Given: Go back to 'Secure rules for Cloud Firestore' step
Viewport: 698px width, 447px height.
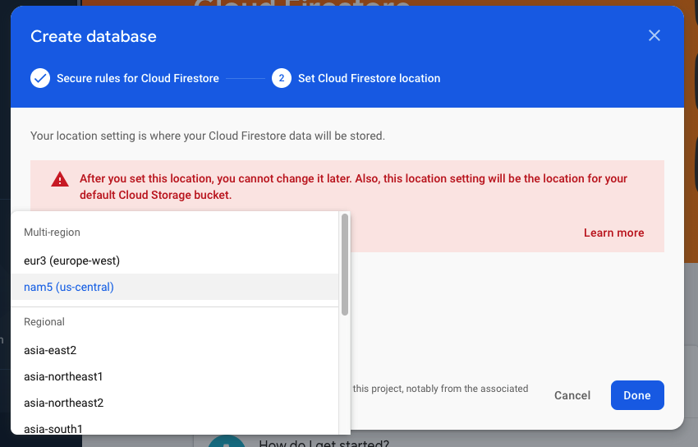Looking at the screenshot, I should (137, 78).
